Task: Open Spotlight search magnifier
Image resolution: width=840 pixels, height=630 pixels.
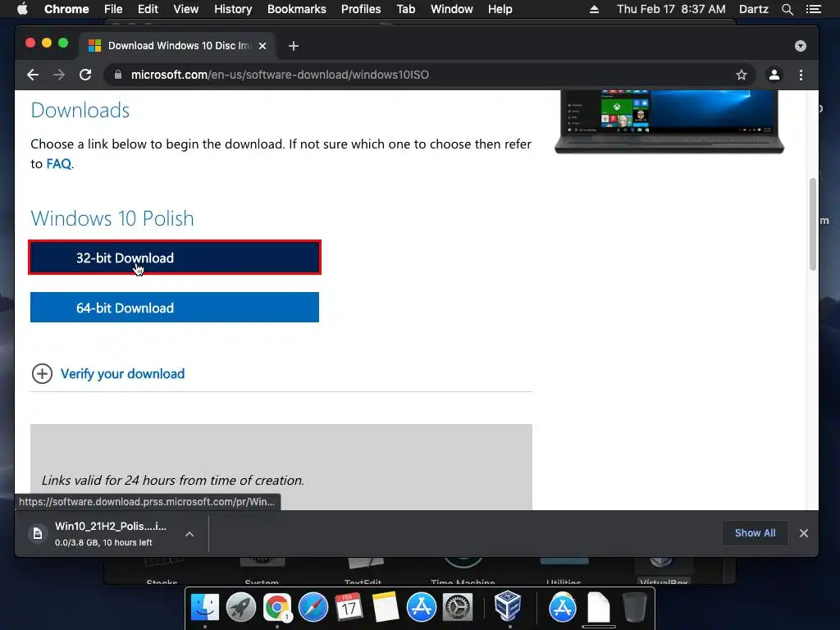Action: [x=787, y=9]
